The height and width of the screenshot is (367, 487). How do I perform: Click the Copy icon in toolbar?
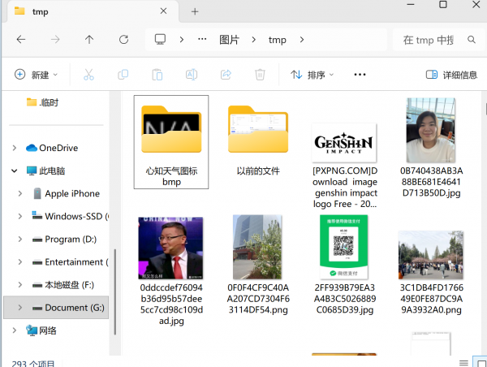(x=123, y=75)
